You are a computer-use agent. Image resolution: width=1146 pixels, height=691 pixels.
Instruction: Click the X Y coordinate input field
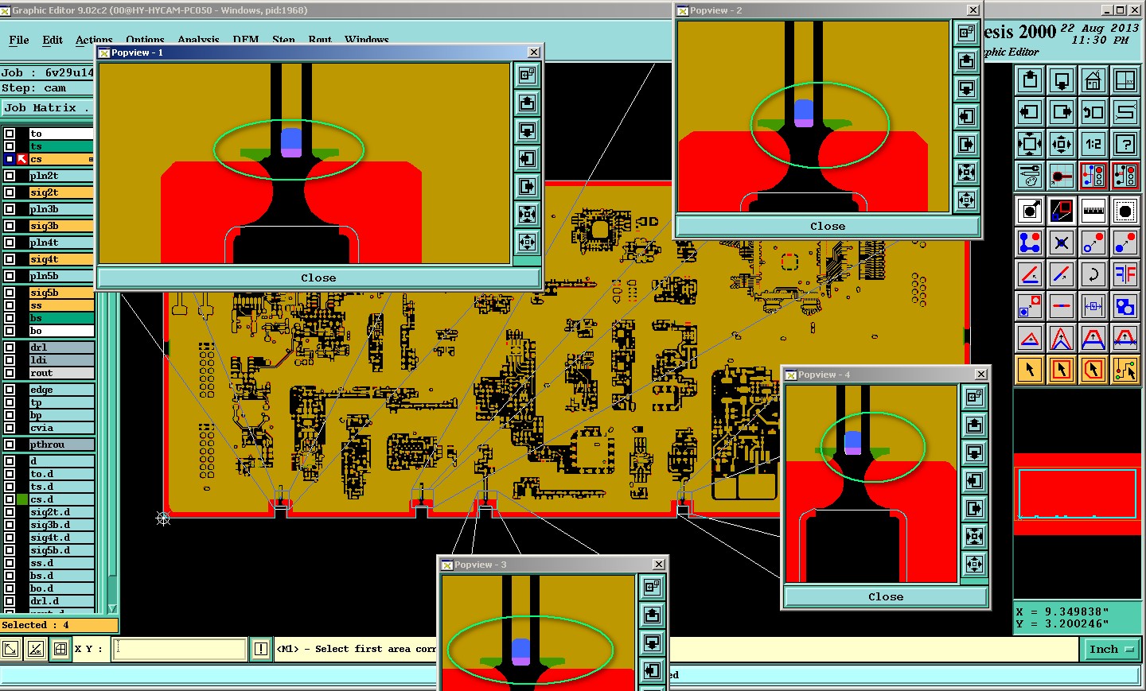(180, 649)
